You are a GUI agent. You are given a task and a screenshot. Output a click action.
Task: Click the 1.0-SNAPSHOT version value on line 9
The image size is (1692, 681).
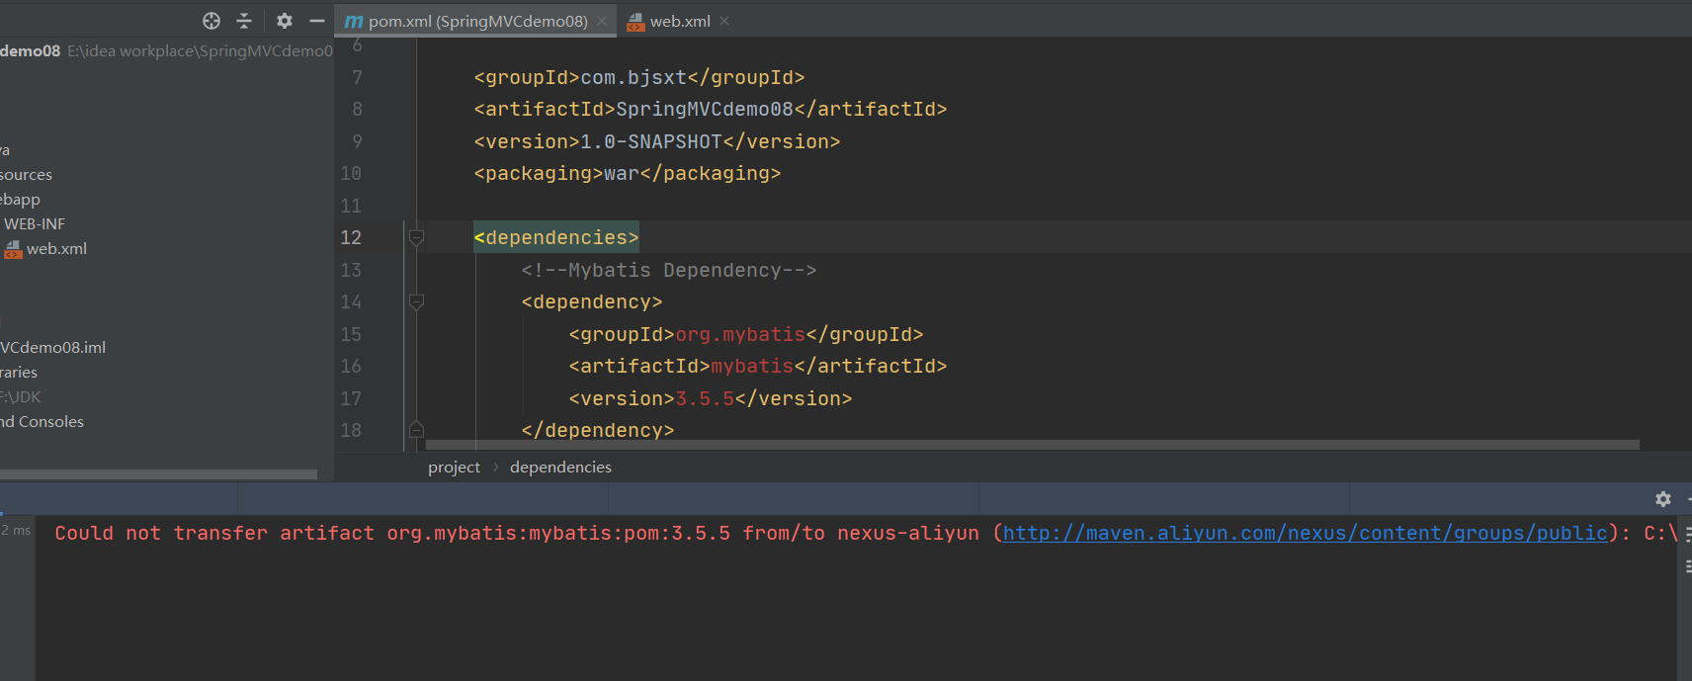point(651,141)
